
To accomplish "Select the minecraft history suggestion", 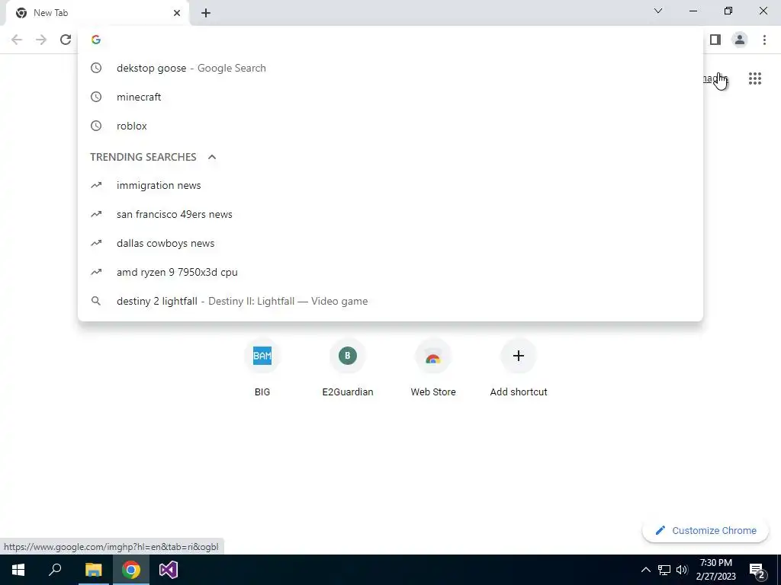I will tap(390, 97).
